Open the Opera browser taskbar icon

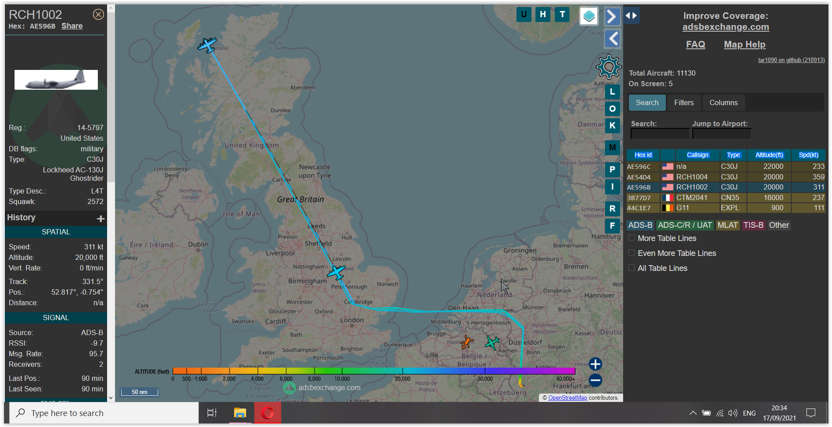point(267,413)
